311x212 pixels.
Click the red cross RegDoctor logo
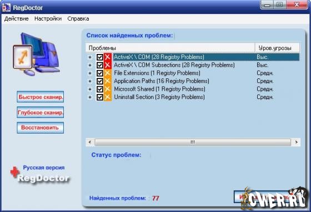click(15, 172)
